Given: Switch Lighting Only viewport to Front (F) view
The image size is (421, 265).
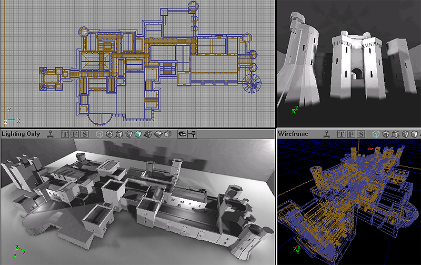Looking at the screenshot, I should pos(75,134).
